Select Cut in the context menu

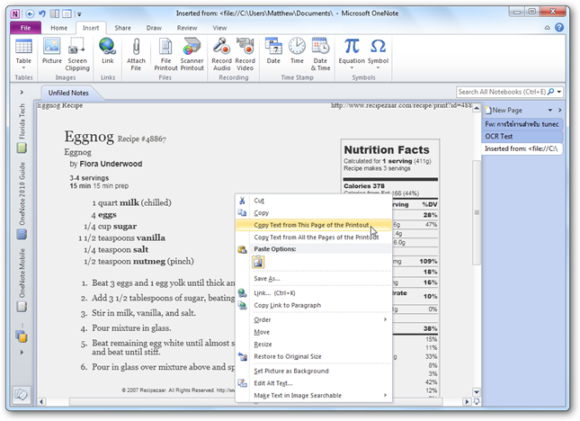tap(313, 201)
